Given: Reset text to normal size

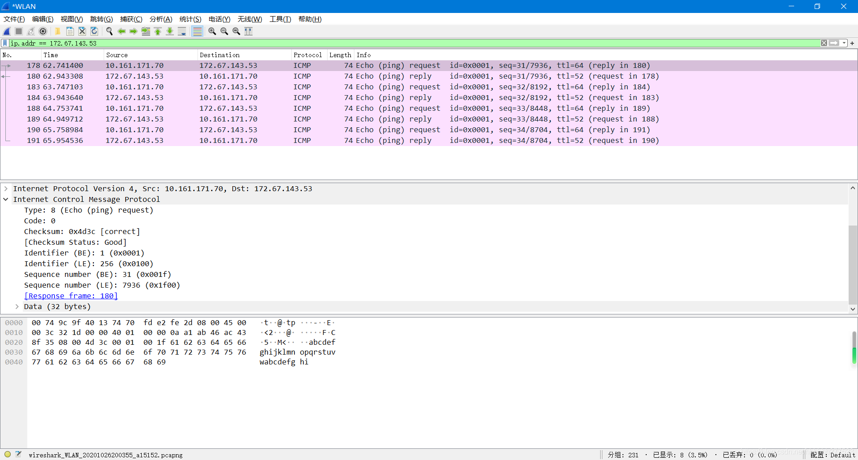Looking at the screenshot, I should [x=236, y=31].
